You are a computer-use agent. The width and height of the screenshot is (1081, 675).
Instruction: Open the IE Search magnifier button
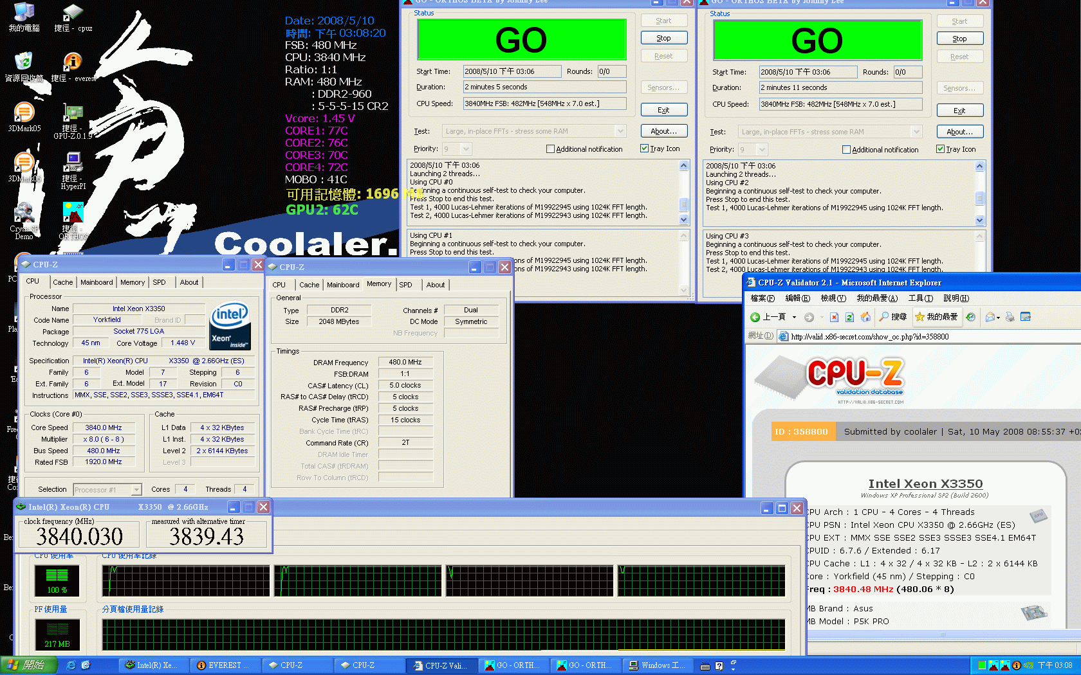(893, 317)
